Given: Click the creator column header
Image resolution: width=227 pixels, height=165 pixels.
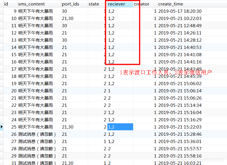Looking at the screenshot, I should (x=145, y=4).
